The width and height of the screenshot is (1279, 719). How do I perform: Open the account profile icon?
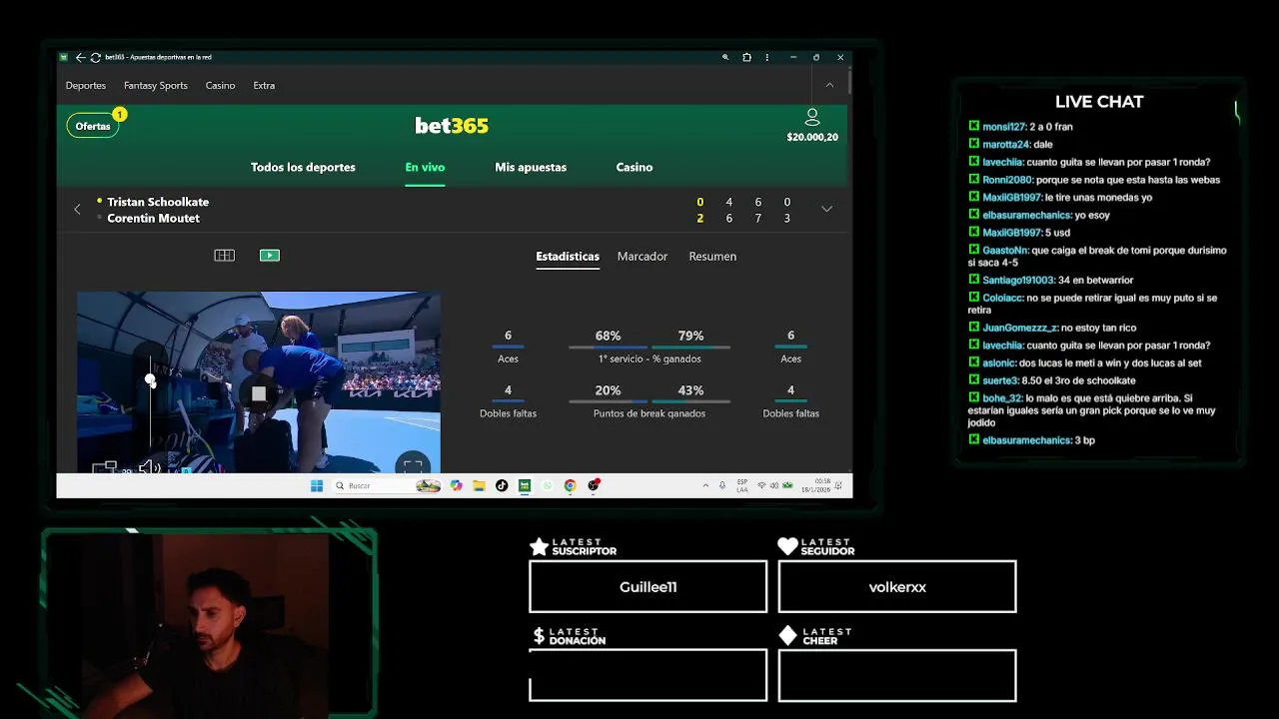pos(812,117)
